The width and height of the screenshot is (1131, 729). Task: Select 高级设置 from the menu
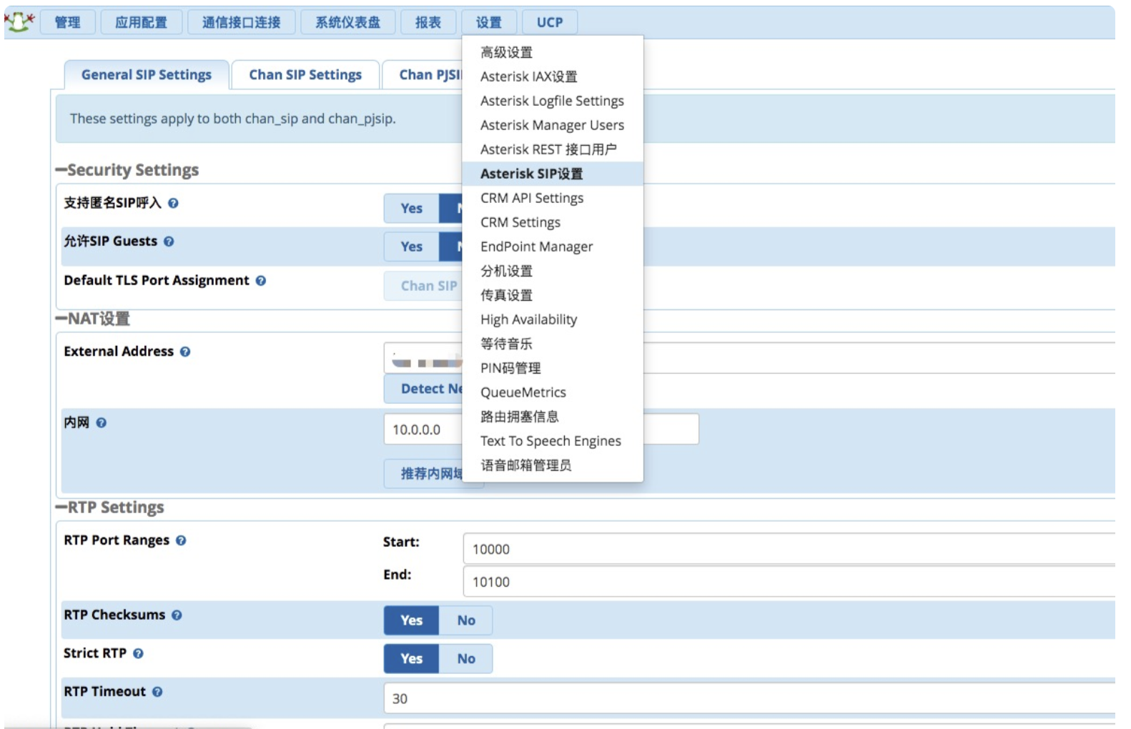553,52
